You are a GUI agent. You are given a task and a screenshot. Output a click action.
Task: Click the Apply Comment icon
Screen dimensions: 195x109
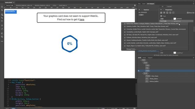(2, 34)
